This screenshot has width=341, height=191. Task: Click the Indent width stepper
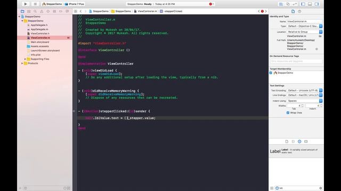[x=321, y=106]
